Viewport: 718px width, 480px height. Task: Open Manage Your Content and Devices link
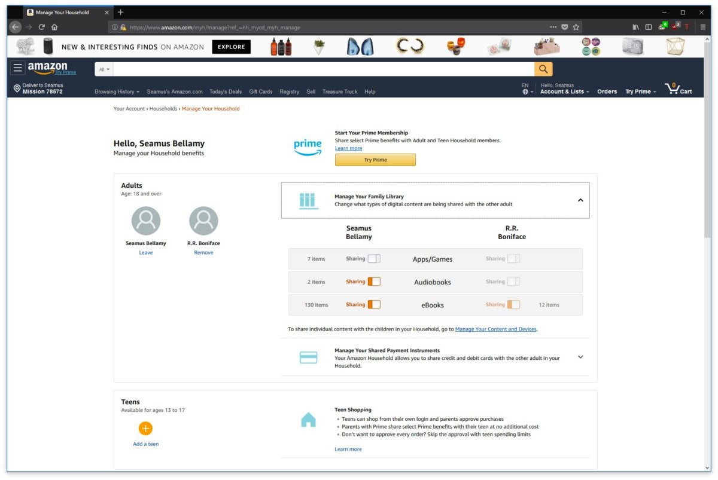point(496,329)
